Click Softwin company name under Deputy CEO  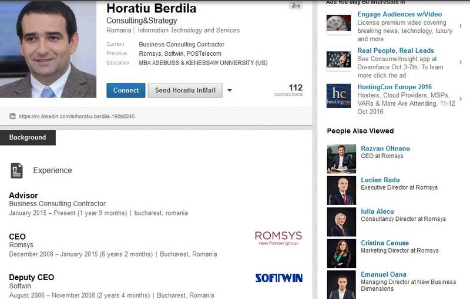20,286
